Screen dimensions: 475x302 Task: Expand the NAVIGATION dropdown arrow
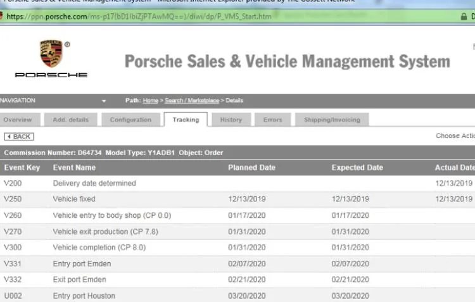pos(104,101)
